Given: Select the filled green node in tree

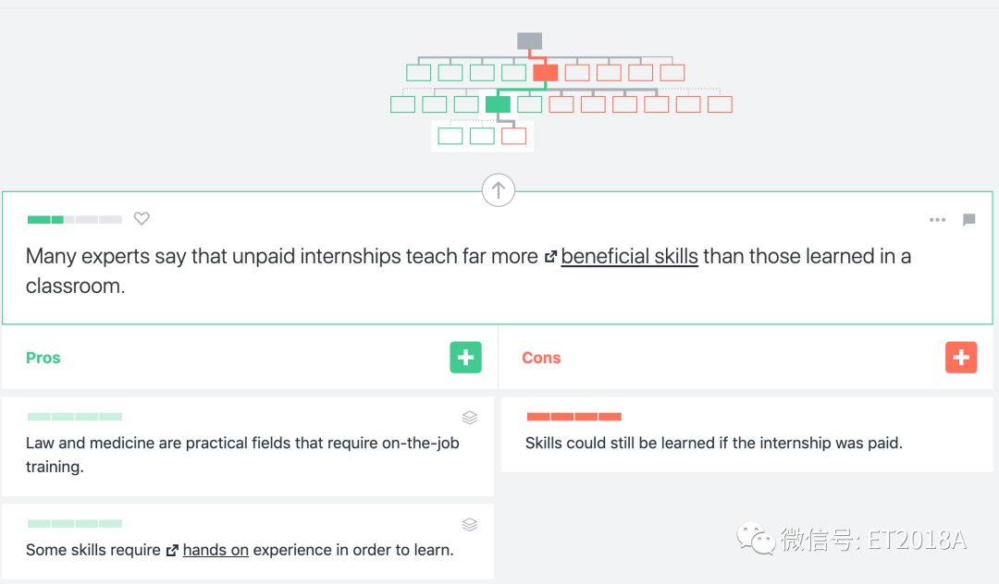Looking at the screenshot, I should point(498,104).
